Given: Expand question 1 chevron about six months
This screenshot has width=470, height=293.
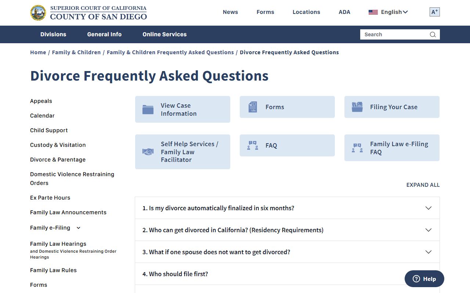Looking at the screenshot, I should [x=428, y=208].
